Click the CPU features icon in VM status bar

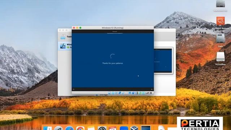(x=136, y=93)
